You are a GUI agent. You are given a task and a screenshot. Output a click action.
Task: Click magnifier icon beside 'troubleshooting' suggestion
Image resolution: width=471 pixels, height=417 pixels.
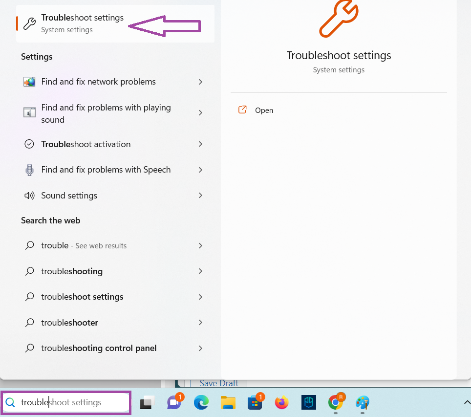pos(29,271)
